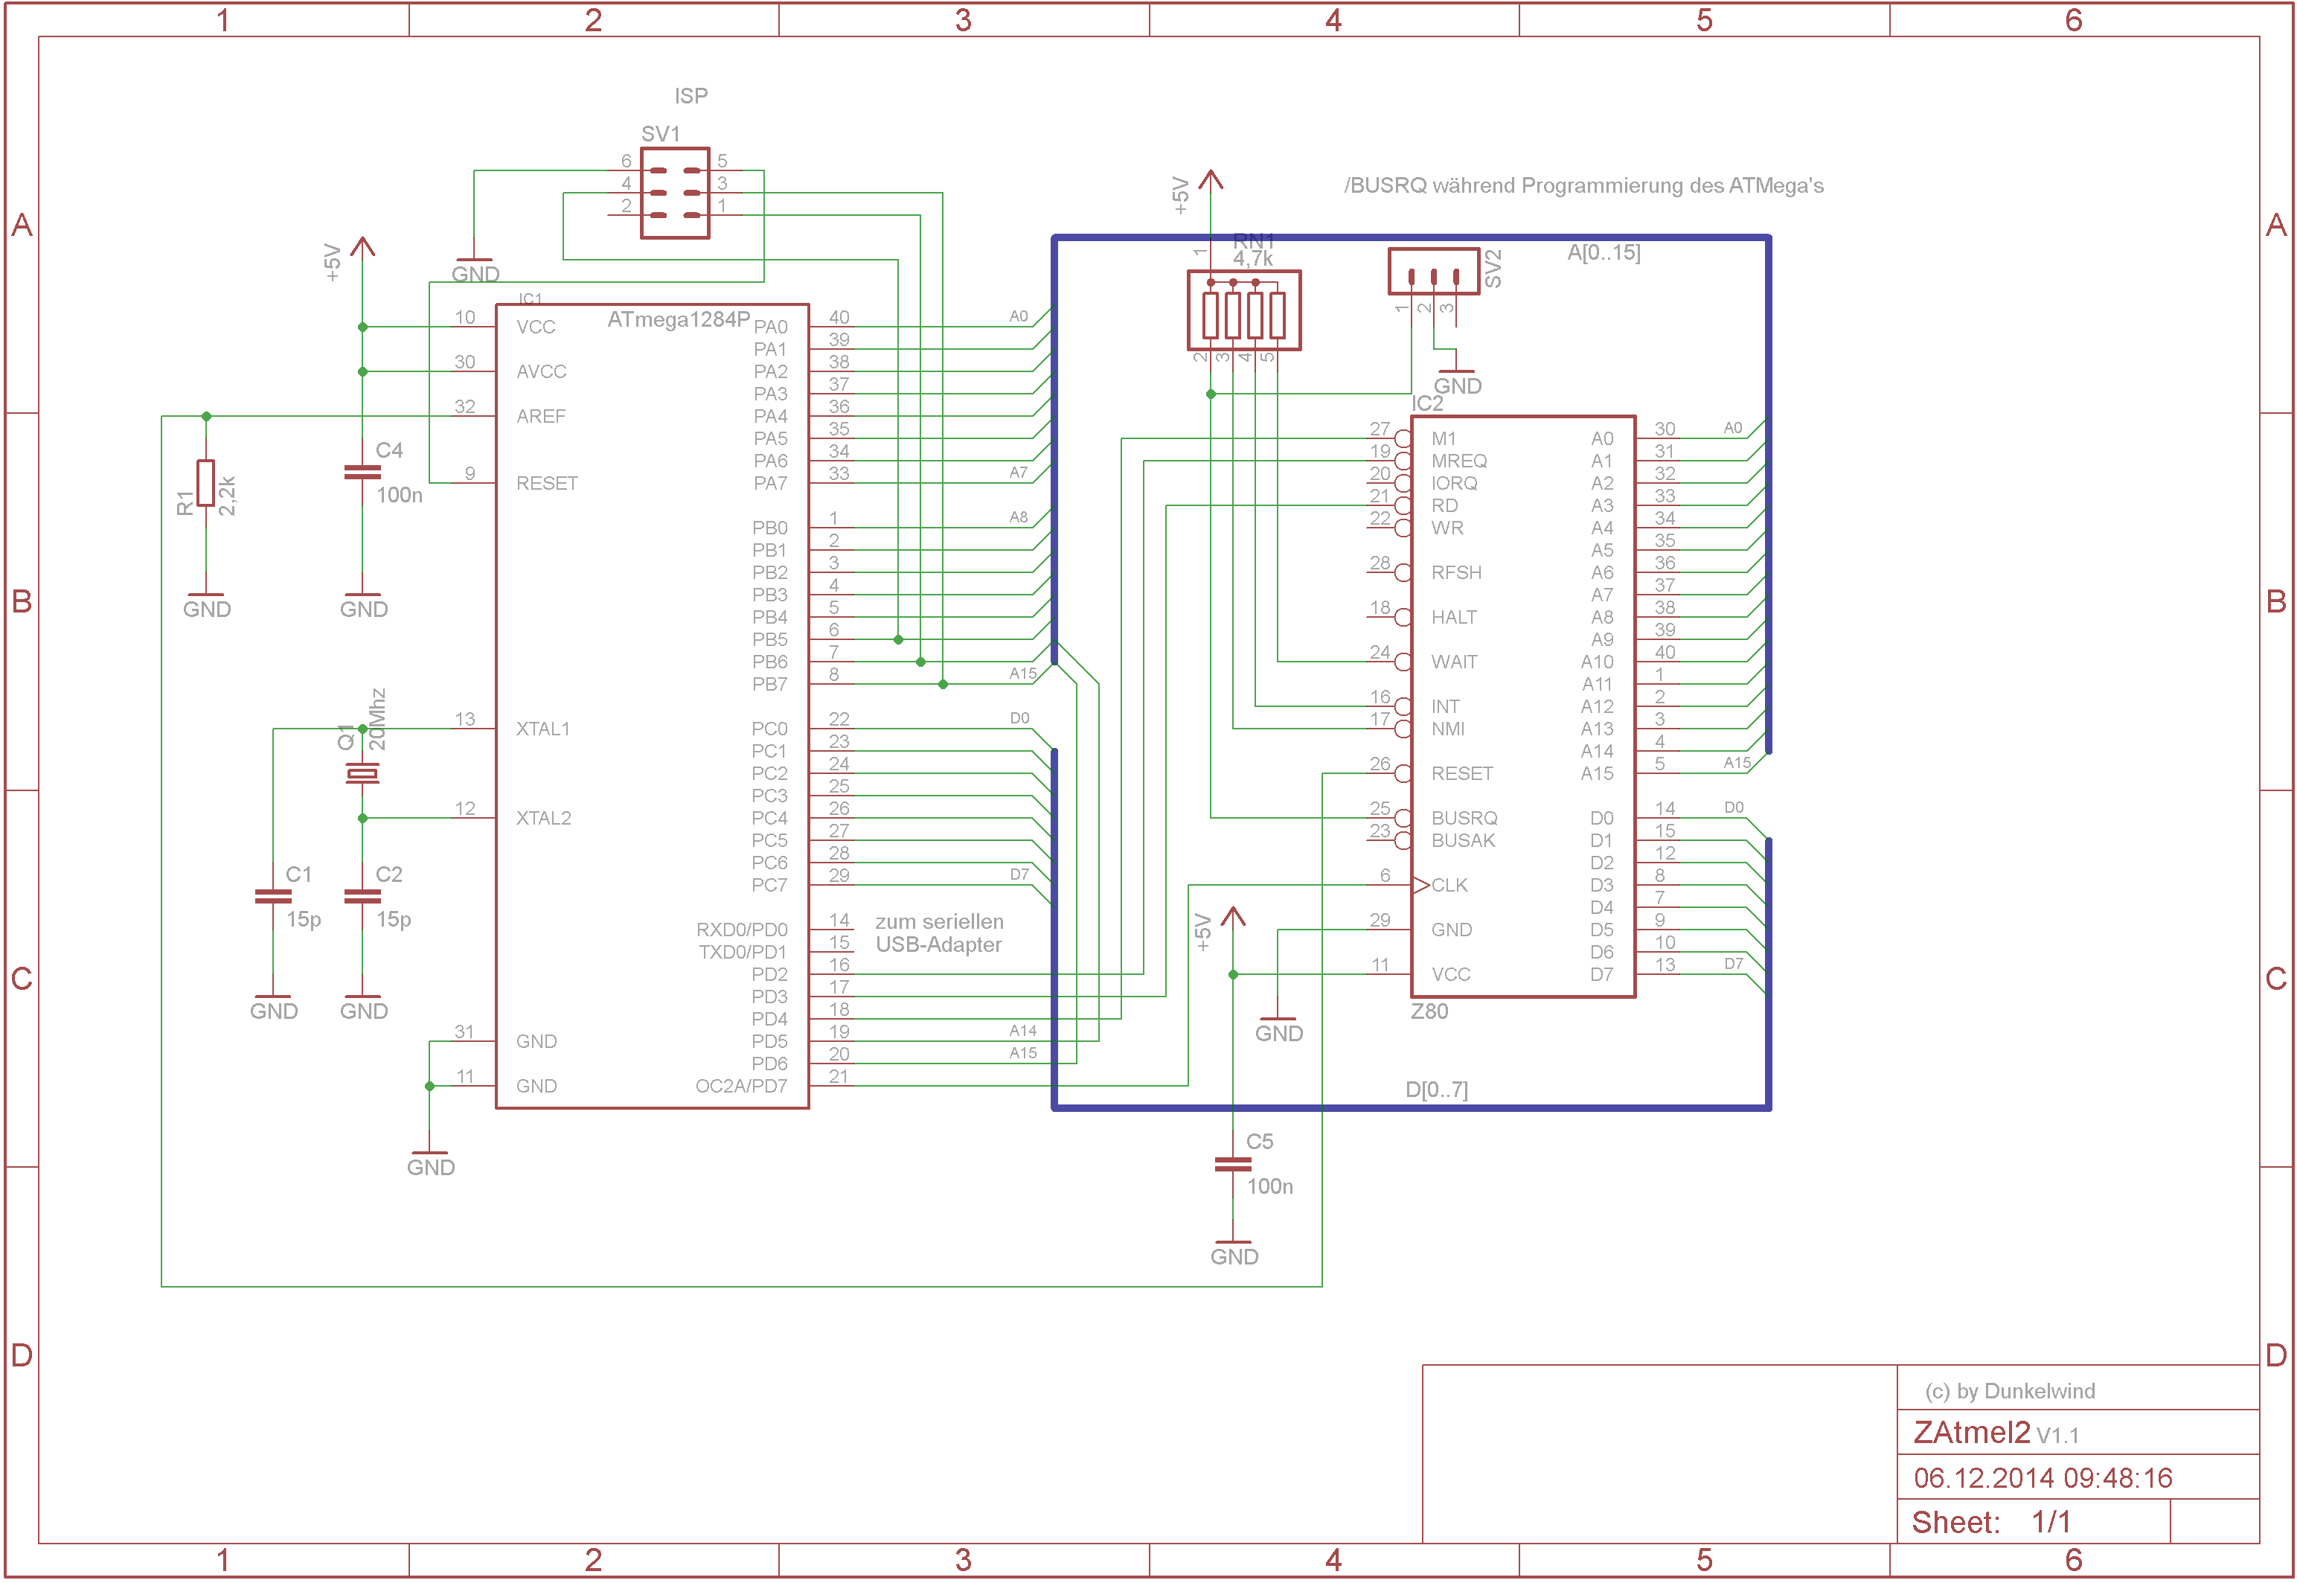Select capacitor C4 100n symbol

(362, 472)
